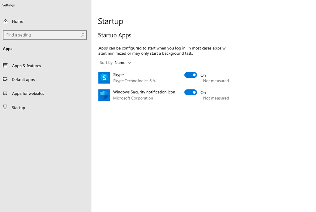Go to Home settings
The height and width of the screenshot is (212, 316).
coord(17,21)
